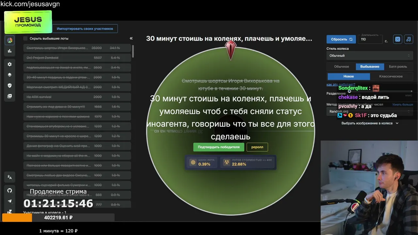Toggle 'Скрыть выбывшие лоты' checkbox
This screenshot has height=235, width=418.
(x=25, y=39)
